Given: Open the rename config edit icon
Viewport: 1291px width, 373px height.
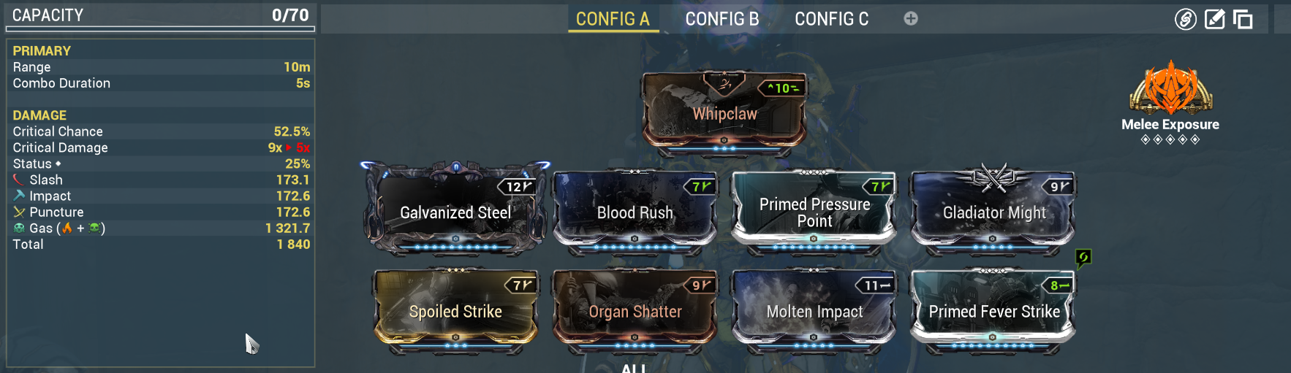Looking at the screenshot, I should coord(1214,19).
